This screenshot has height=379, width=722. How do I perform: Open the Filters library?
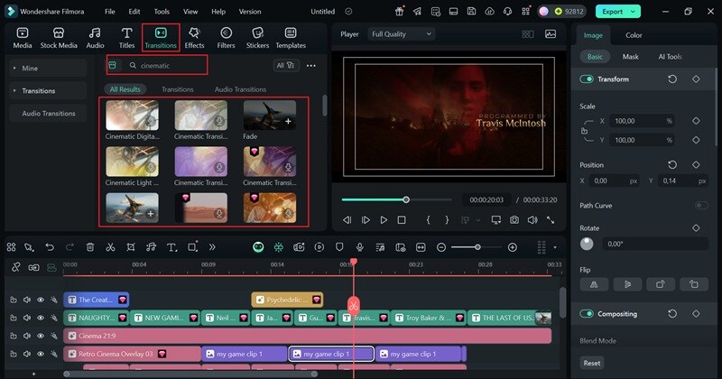pos(226,38)
